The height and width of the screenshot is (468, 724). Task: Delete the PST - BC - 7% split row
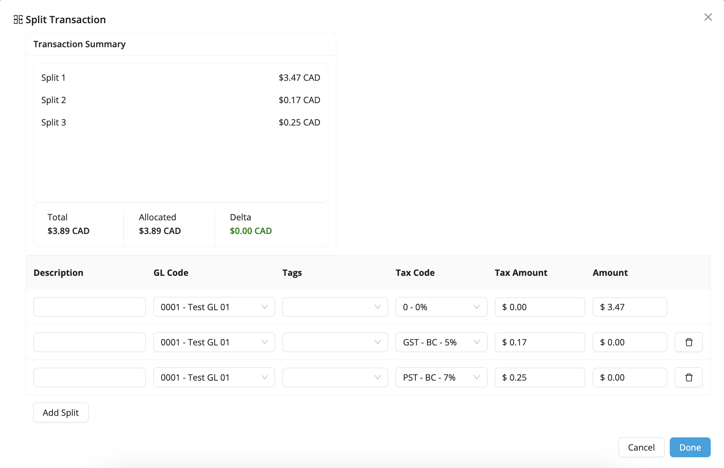click(688, 377)
